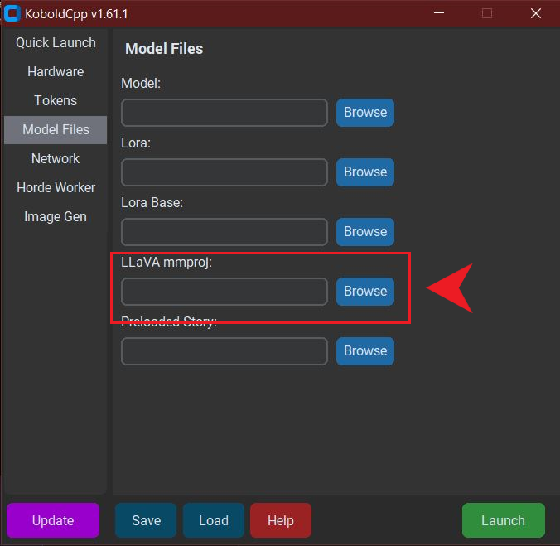The height and width of the screenshot is (546, 560).
Task: Focus the Lora Base input field
Action: tap(224, 232)
